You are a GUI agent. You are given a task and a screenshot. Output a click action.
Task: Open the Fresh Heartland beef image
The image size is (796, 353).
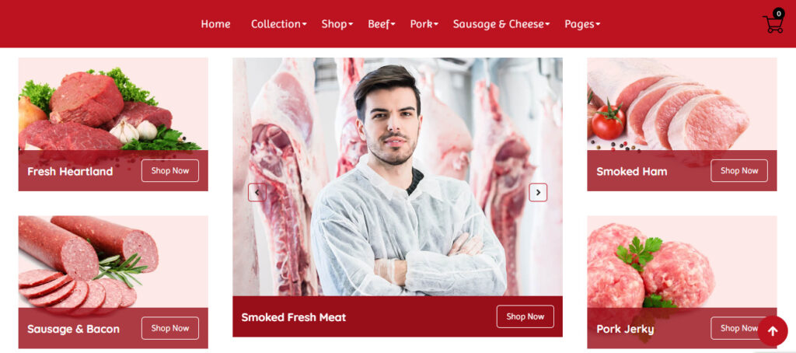point(113,104)
